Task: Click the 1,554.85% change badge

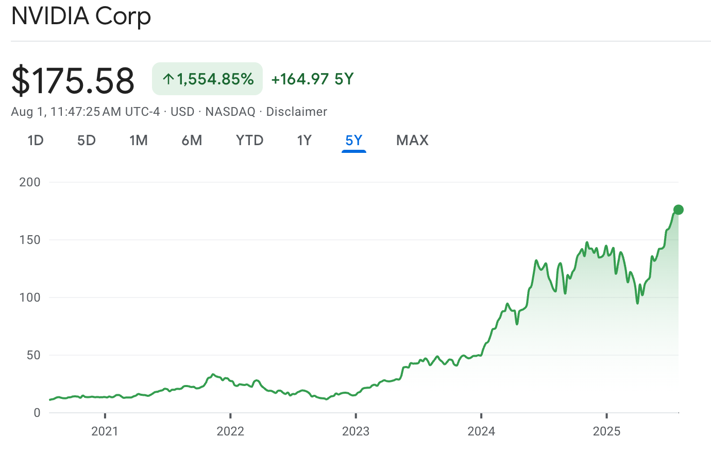Action: 215,79
